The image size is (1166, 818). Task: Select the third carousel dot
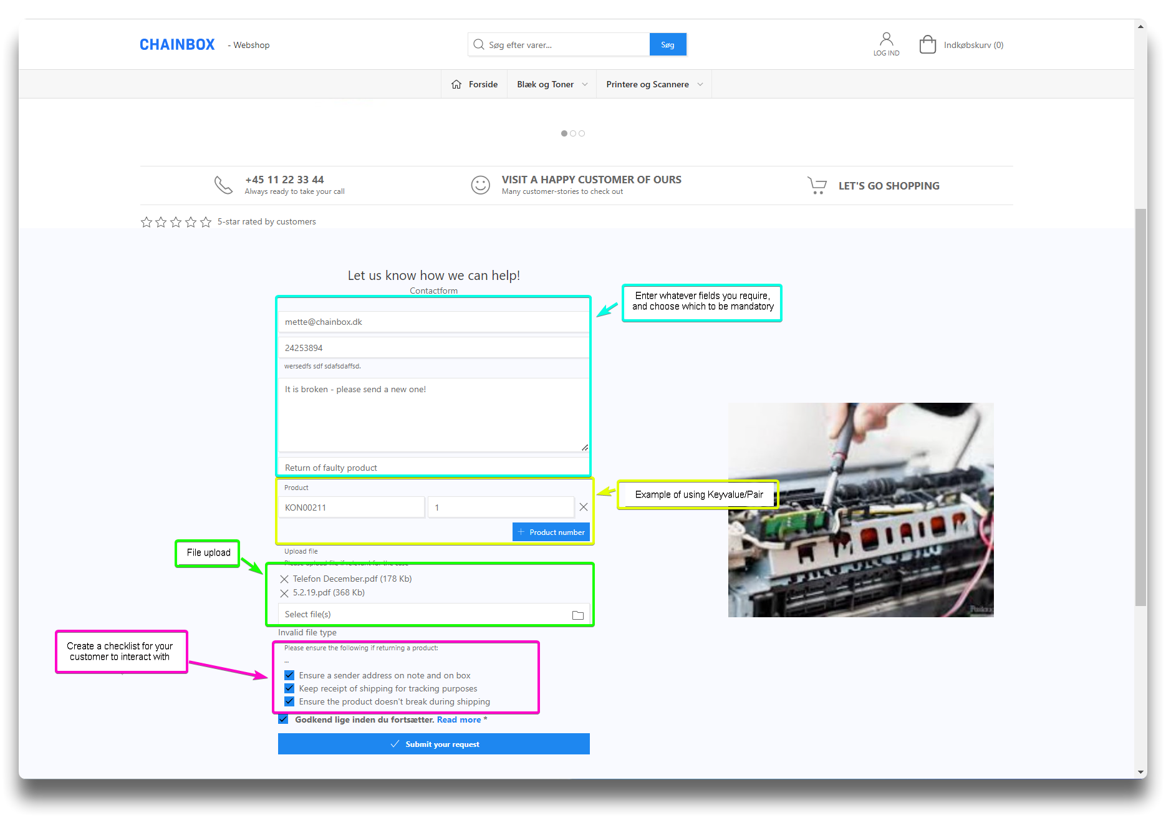582,133
